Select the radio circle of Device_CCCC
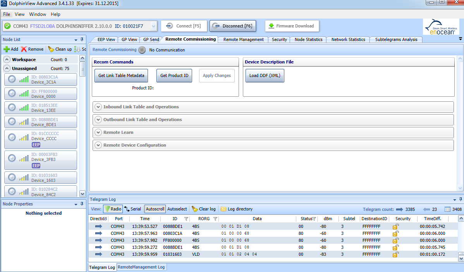464x272 pixels. pyautogui.click(x=12, y=137)
